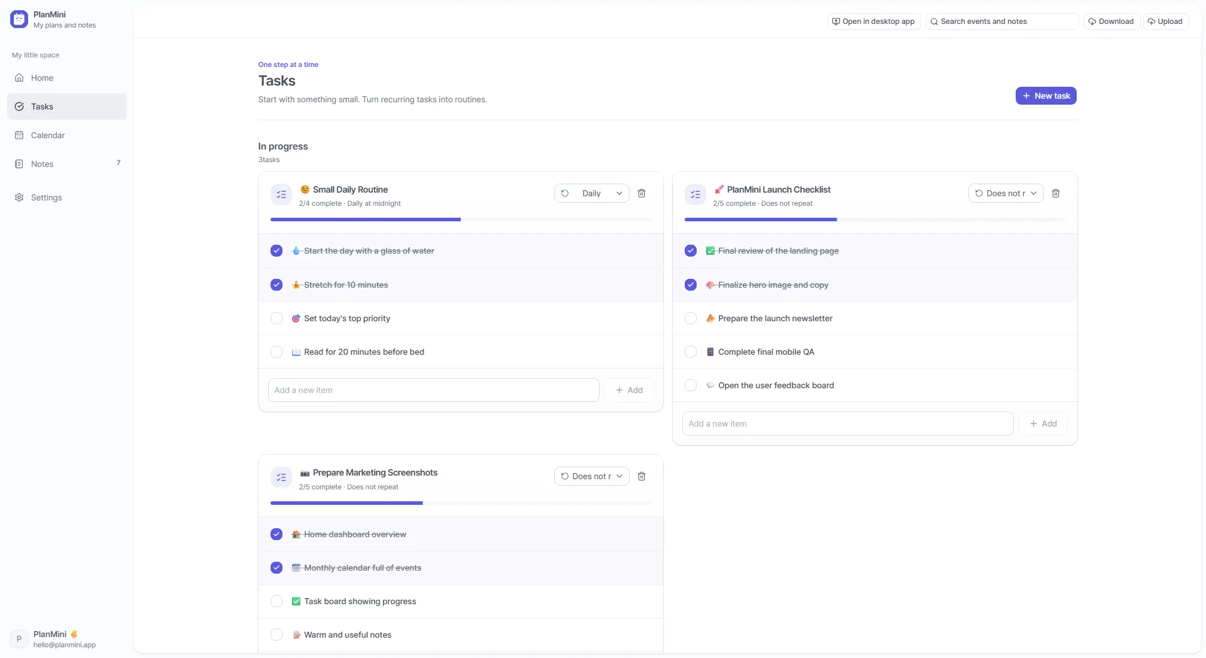Click the search magnifier icon

click(934, 22)
